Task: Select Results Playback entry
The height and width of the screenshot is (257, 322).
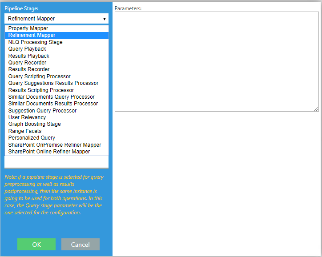Action: click(29, 56)
